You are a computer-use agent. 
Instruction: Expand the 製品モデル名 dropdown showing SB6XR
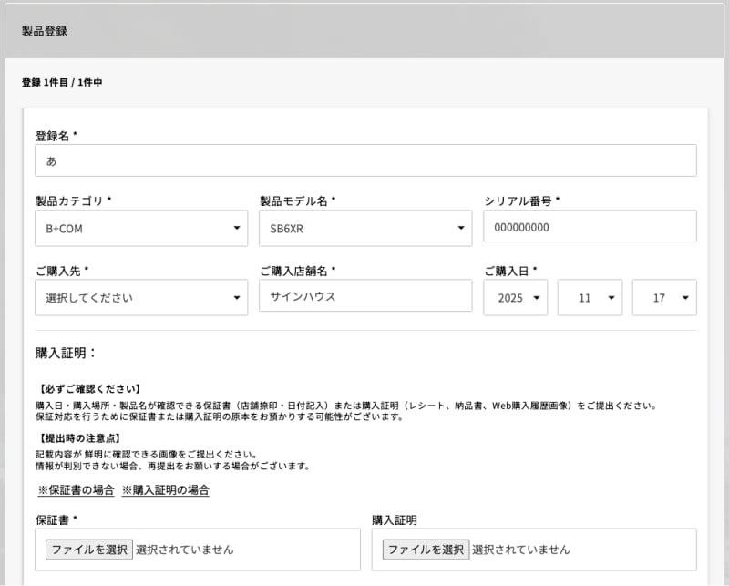coord(365,228)
